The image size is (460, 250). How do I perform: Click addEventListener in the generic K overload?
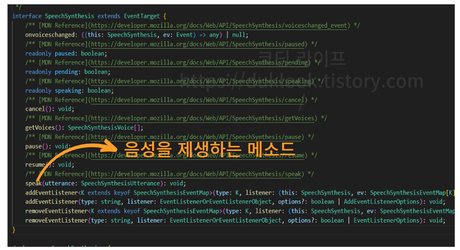51,193
